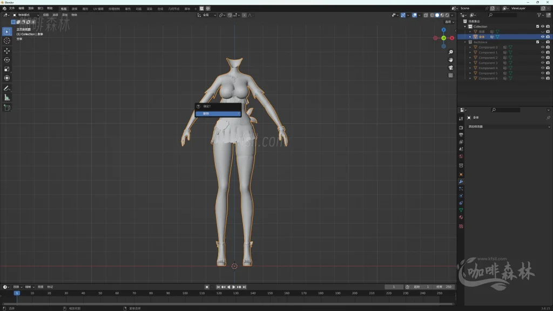
Task: Open the World properties tab
Action: tap(461, 156)
